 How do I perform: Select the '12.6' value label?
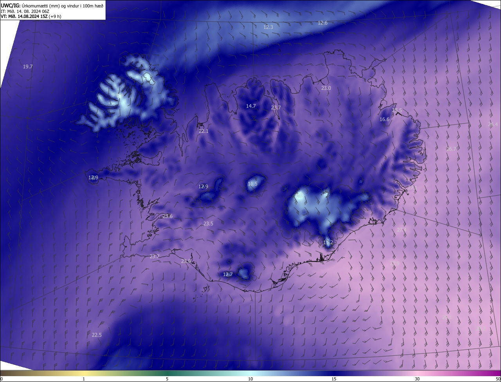[323, 23]
